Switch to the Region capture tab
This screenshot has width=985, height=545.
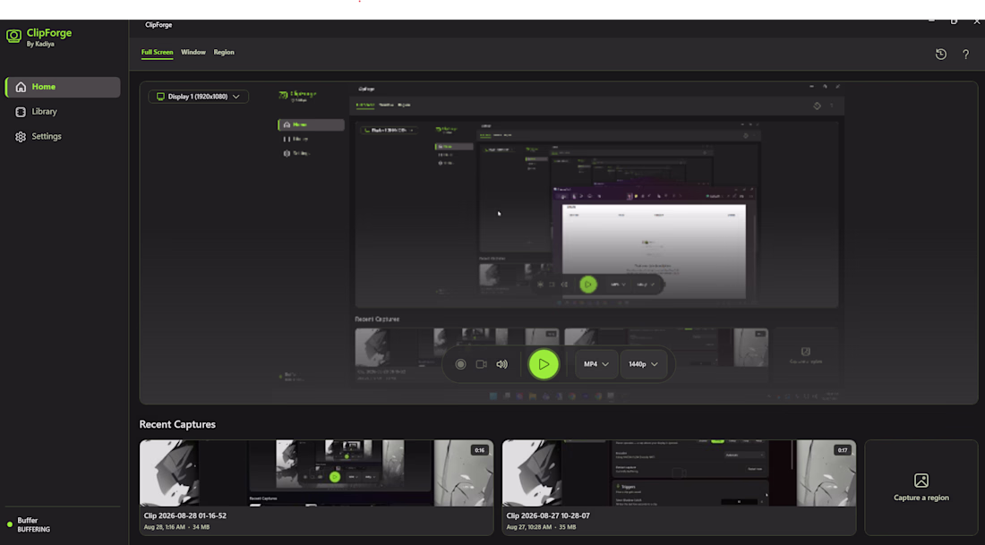[x=224, y=52]
